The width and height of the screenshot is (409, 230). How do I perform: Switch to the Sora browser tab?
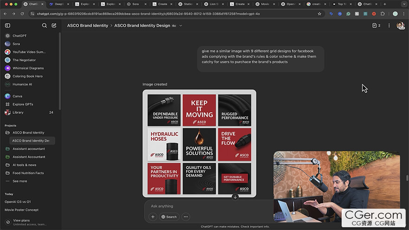tap(136, 4)
